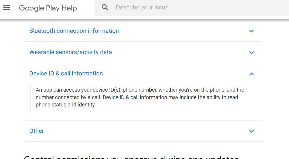Screen dimensions: 289x159
Task: Expand the Bluetooth connection information section
Action: (x=74, y=31)
